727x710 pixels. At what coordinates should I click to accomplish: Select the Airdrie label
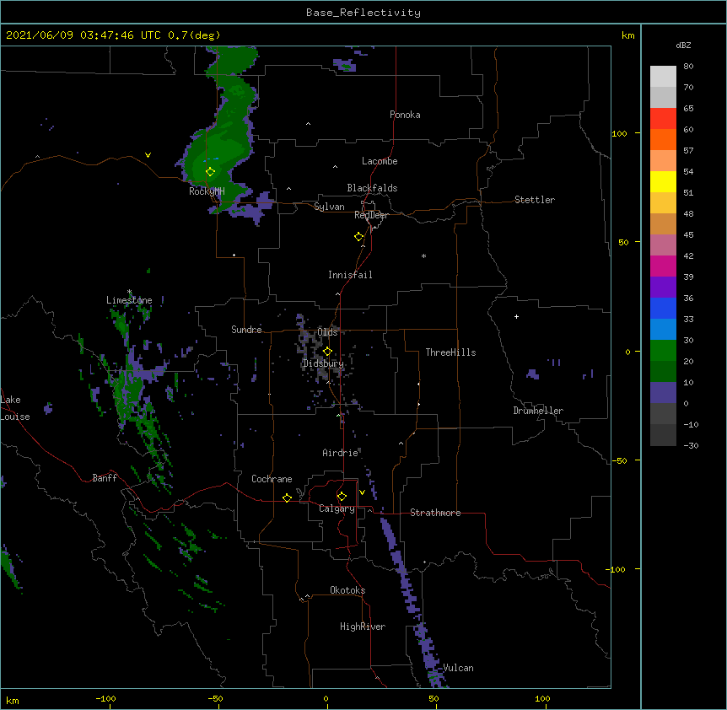click(341, 453)
